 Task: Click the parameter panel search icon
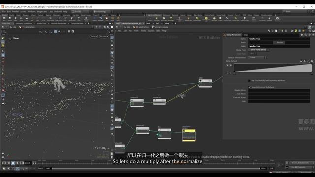coord(305,35)
